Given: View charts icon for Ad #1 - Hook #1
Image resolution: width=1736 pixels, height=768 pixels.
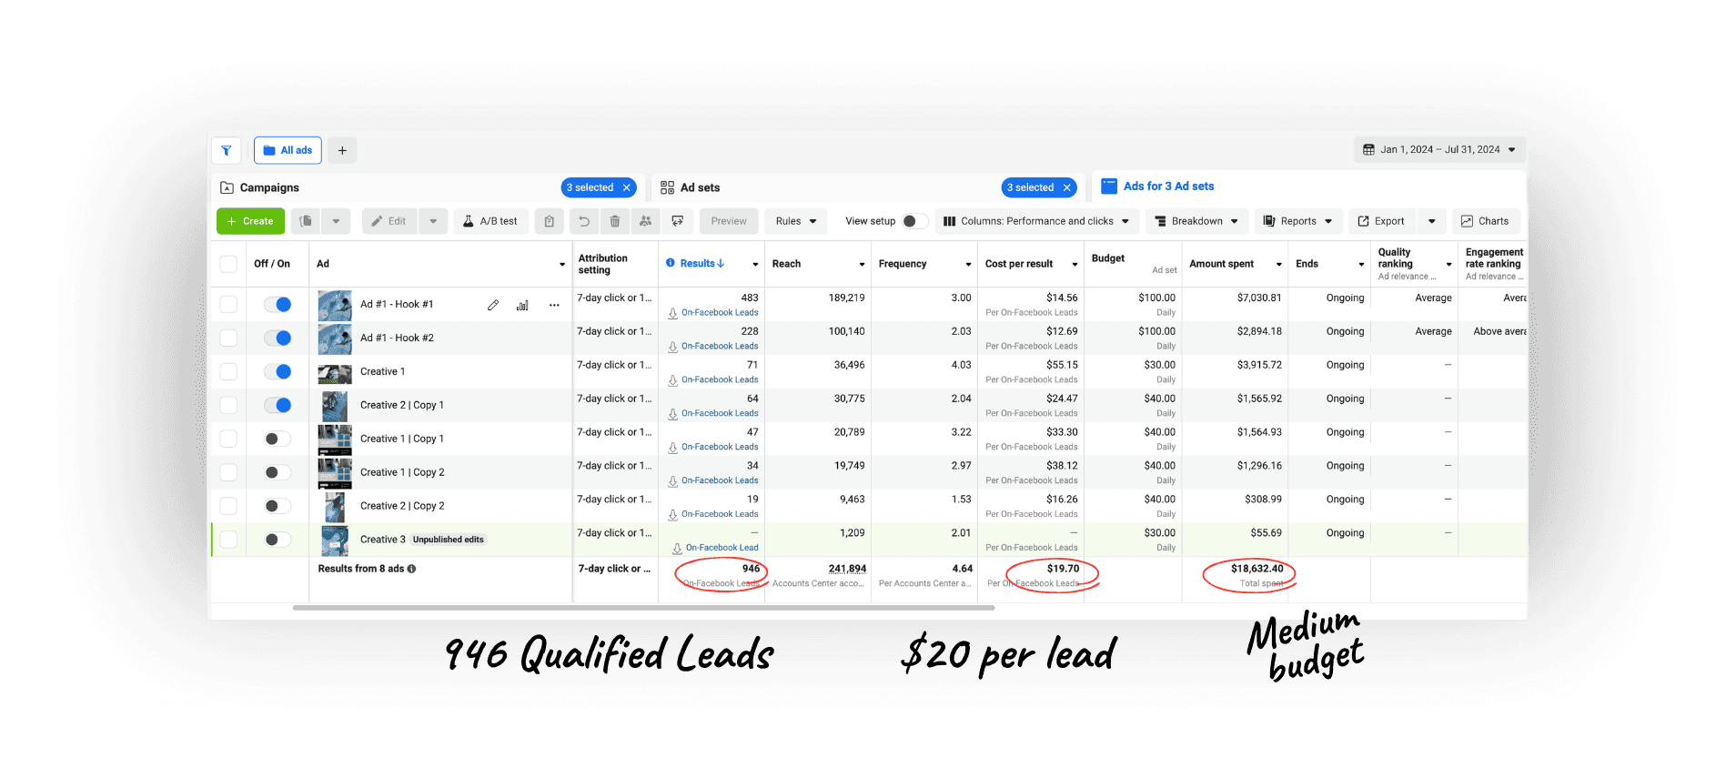Looking at the screenshot, I should coord(522,305).
